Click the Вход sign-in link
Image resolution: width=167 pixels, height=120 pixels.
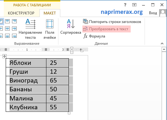coord(153,13)
